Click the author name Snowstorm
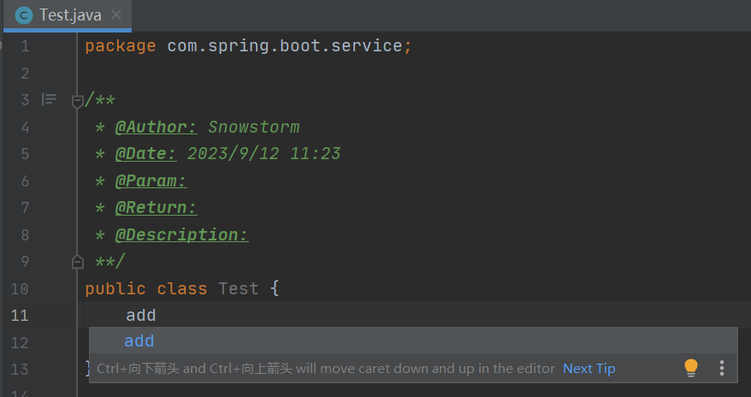 tap(254, 127)
